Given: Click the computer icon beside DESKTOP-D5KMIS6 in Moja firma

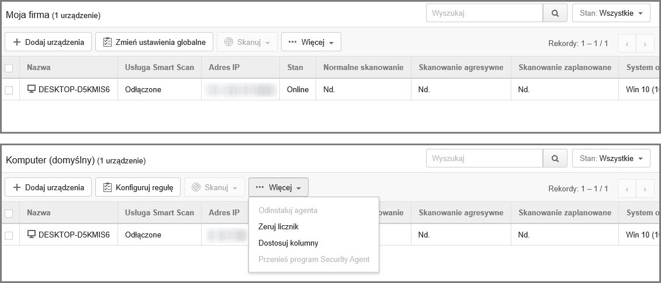Looking at the screenshot, I should click(x=32, y=89).
